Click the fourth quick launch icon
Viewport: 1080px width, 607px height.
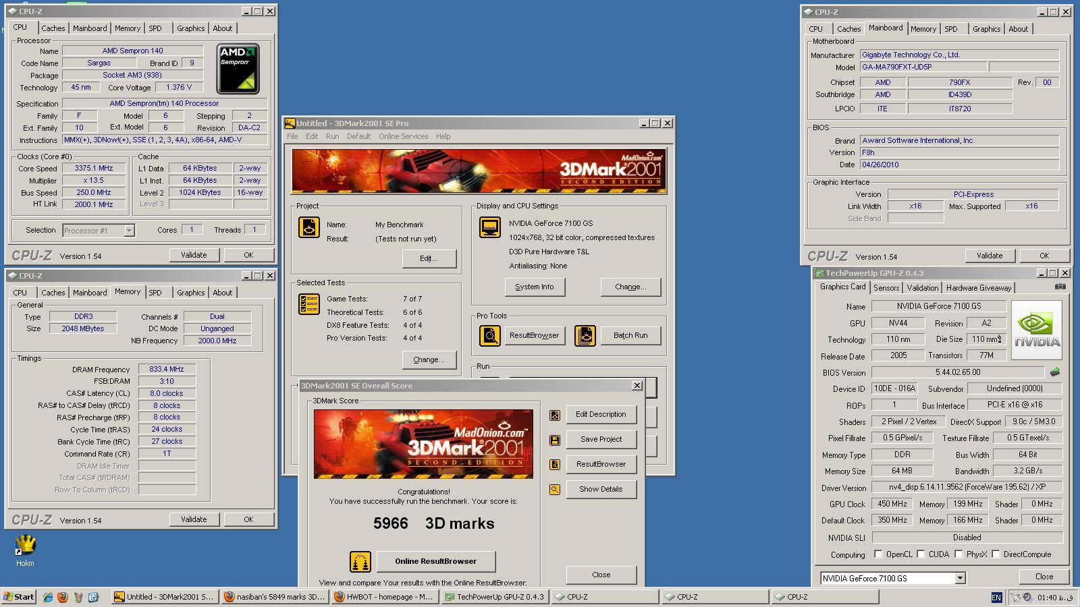coord(93,597)
